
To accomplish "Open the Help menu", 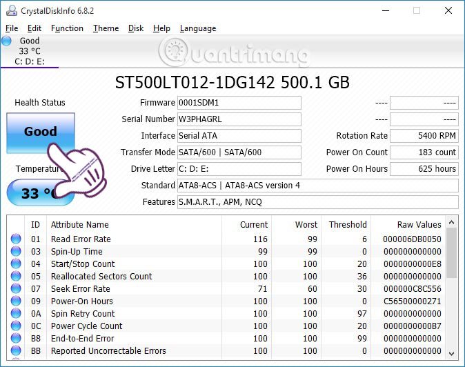I will point(161,28).
